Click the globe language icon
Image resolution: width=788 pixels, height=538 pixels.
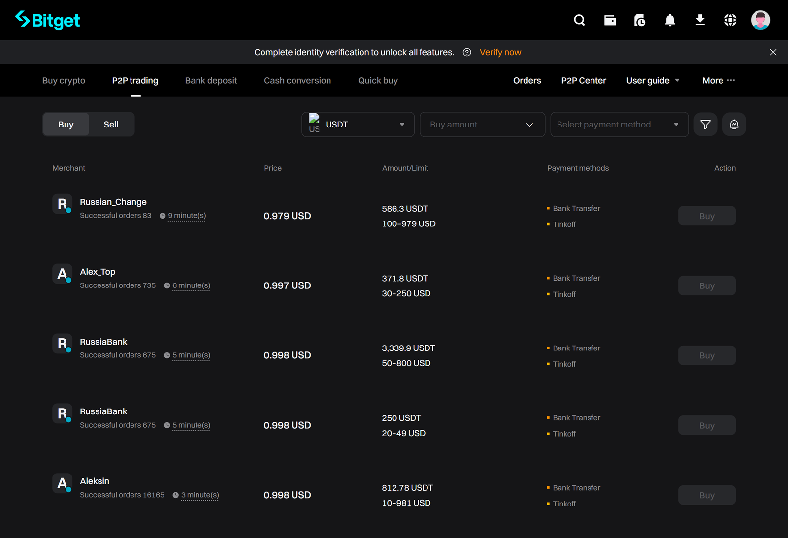pyautogui.click(x=730, y=20)
